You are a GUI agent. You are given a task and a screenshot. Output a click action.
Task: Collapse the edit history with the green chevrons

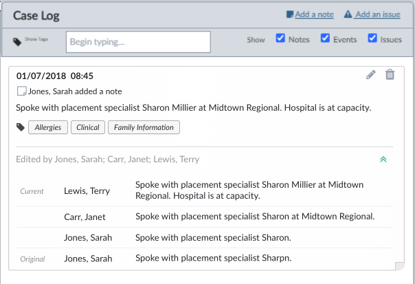[x=383, y=160]
